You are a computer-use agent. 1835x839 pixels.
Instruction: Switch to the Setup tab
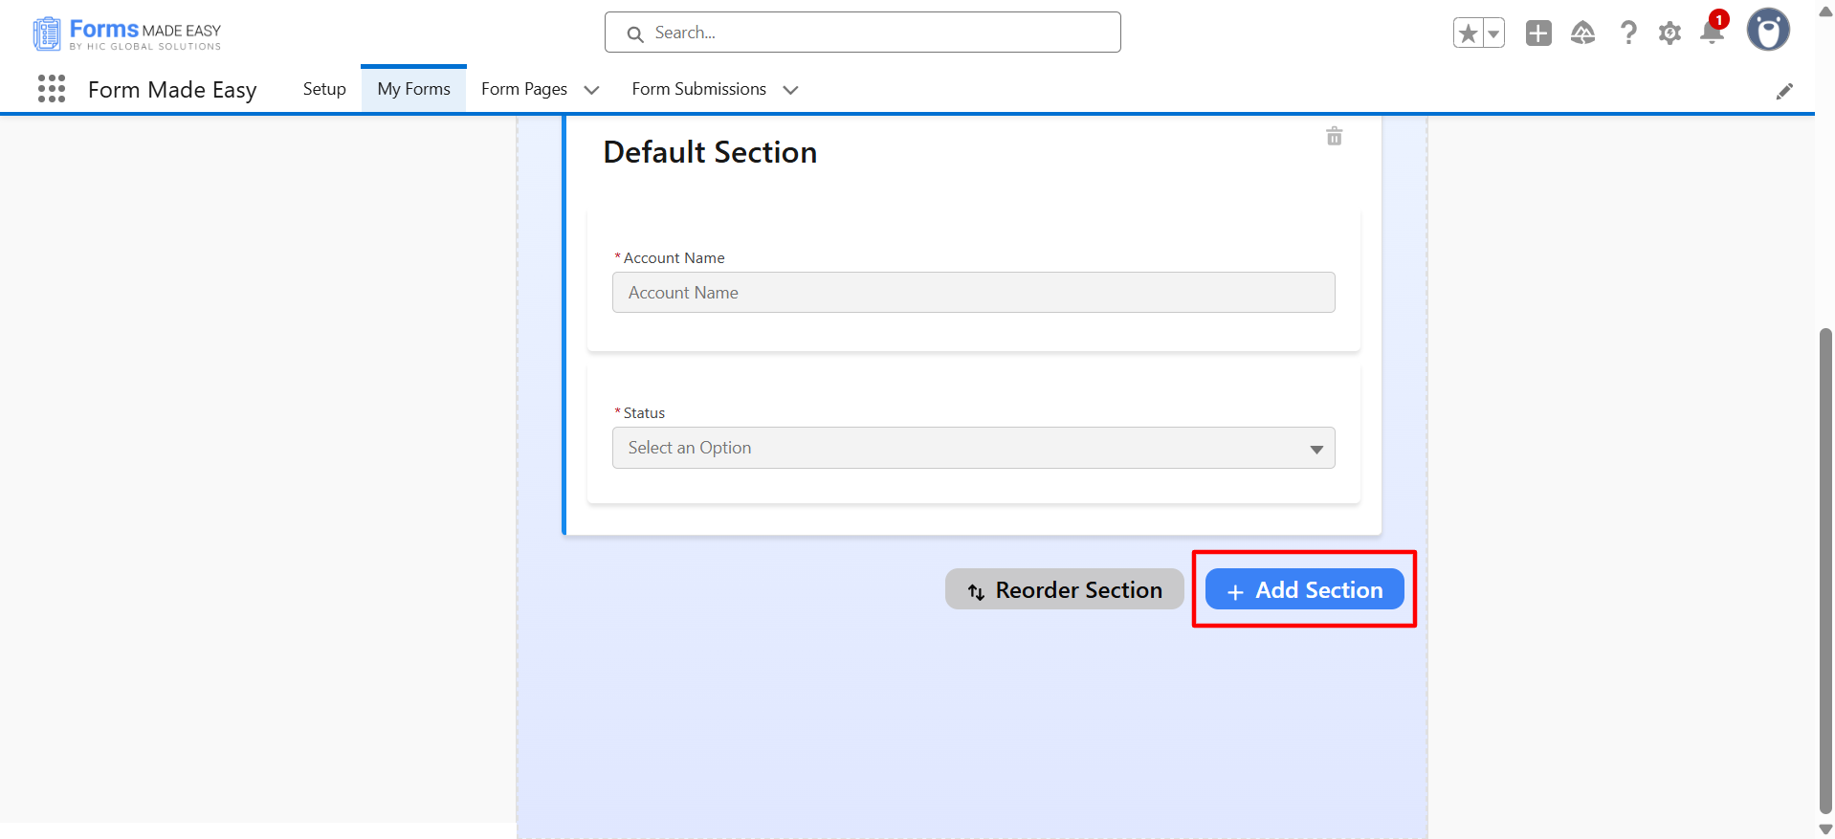click(324, 89)
